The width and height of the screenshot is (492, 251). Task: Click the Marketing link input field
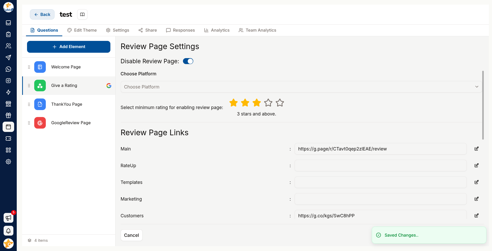tap(381, 199)
